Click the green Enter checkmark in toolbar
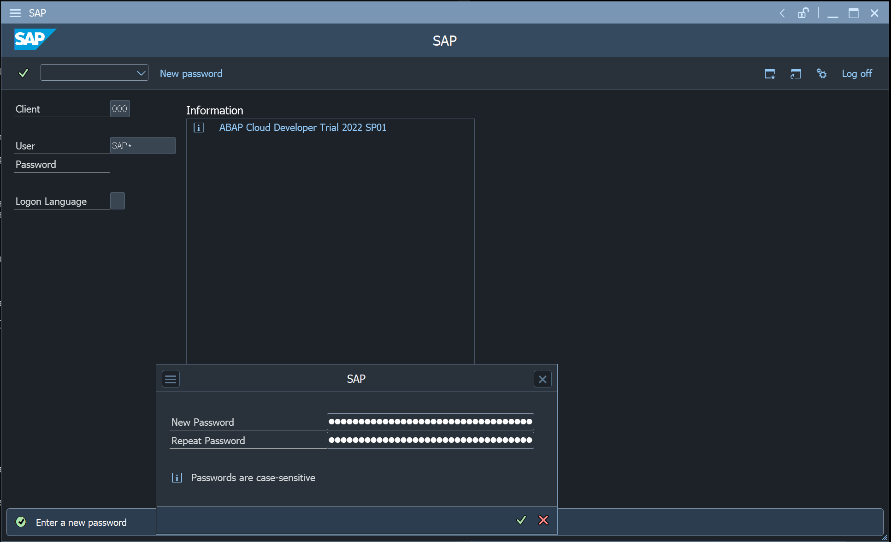Viewport: 891px width, 542px height. (x=24, y=73)
